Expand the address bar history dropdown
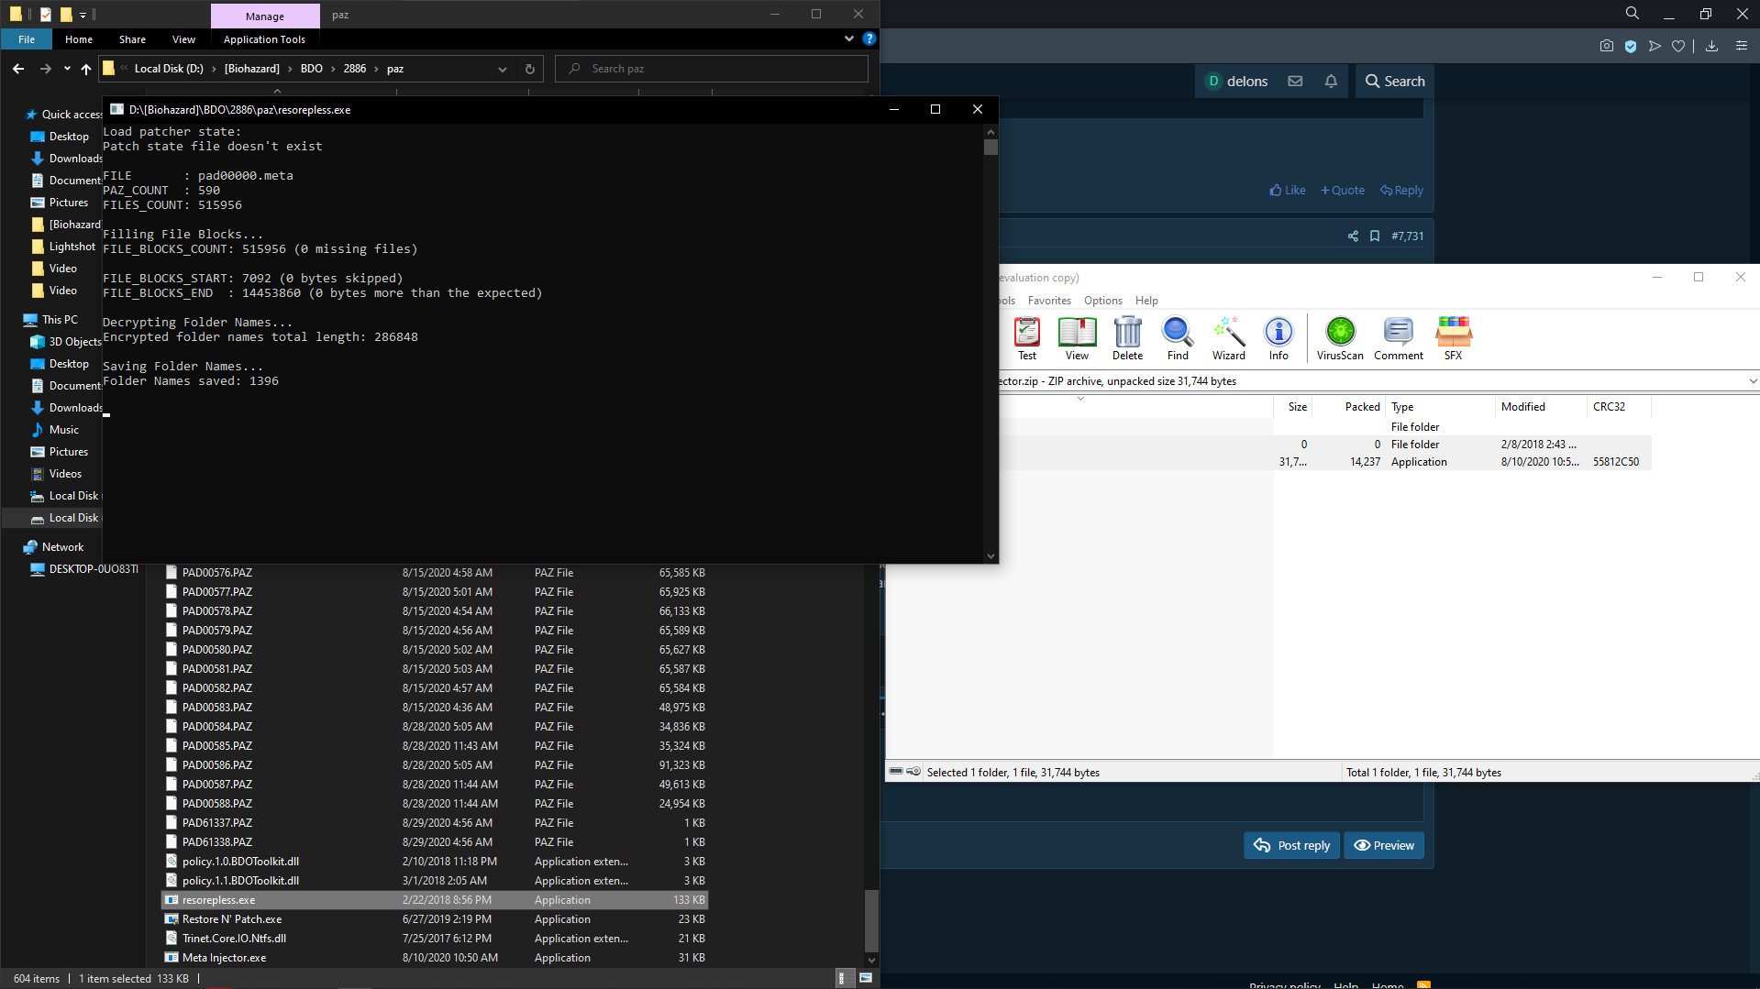 503,70
